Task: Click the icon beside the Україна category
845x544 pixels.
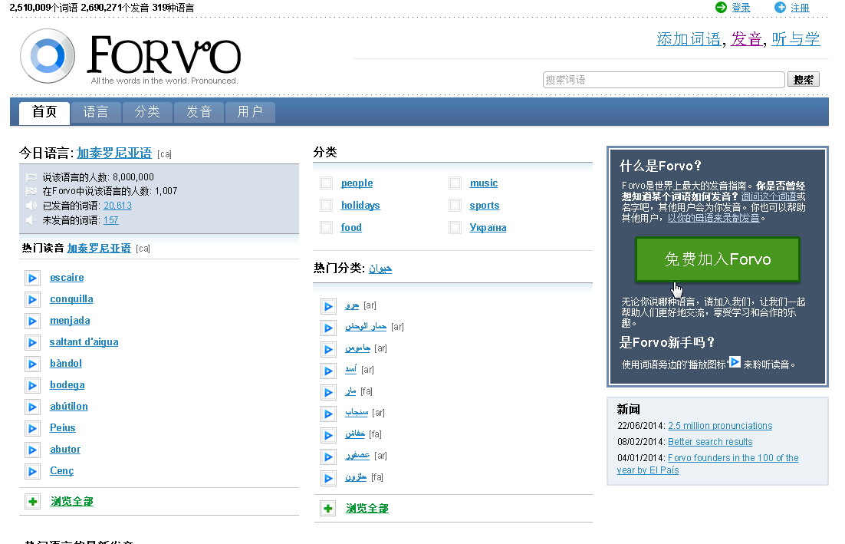Action: [455, 228]
